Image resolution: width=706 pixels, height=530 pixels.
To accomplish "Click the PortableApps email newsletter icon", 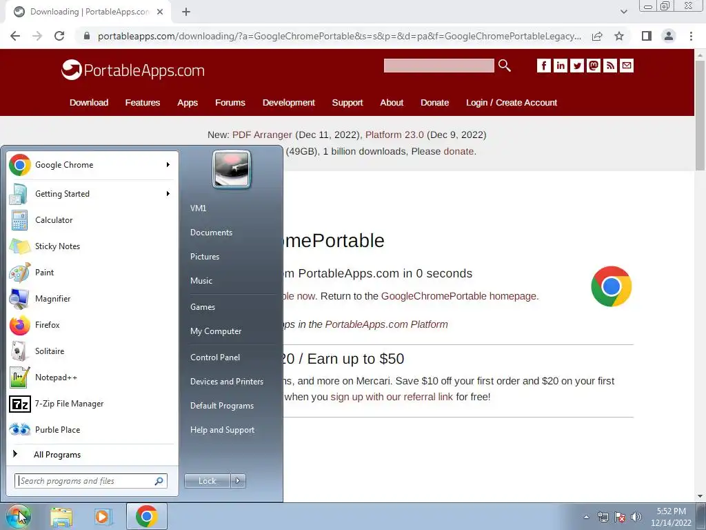I will [627, 66].
